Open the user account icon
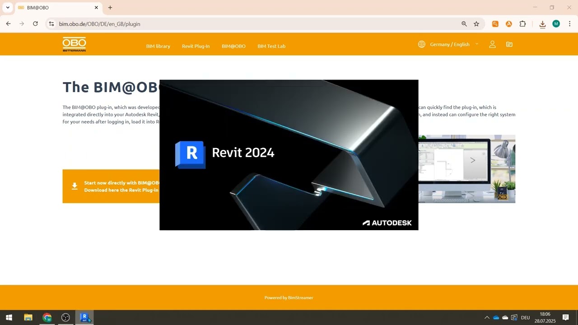 [x=492, y=44]
